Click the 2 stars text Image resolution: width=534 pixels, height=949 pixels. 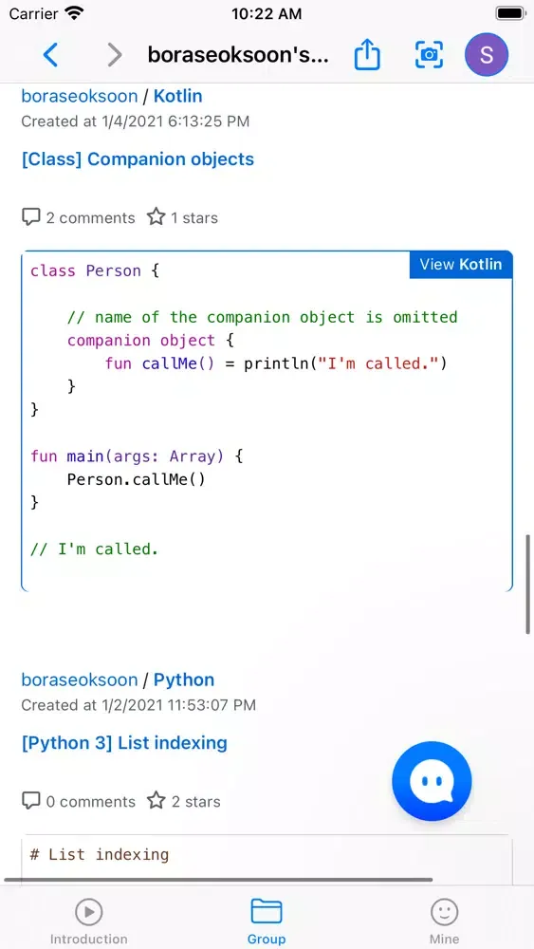coord(196,802)
